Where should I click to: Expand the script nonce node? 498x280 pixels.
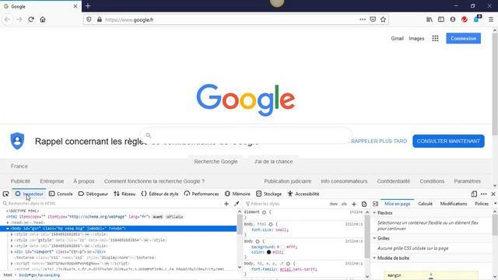(x=12, y=264)
